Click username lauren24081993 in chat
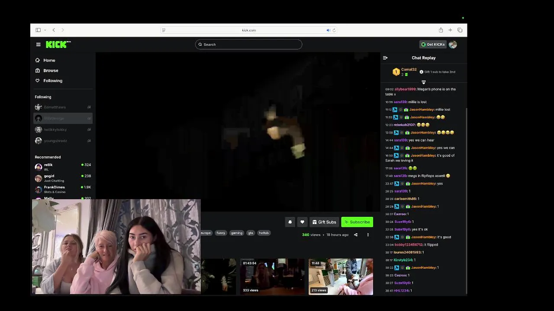This screenshot has height=311, width=554. [407, 252]
